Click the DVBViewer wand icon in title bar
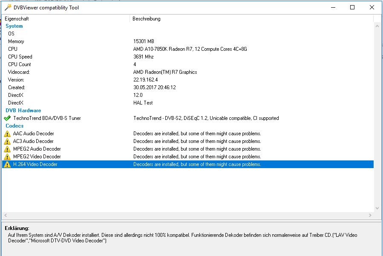Viewport: 383px width, 256px height. click(x=8, y=7)
